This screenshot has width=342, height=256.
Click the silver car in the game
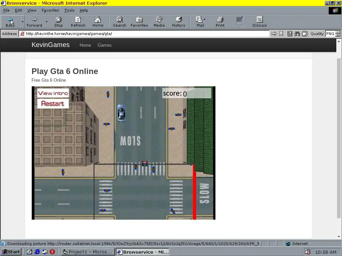(121, 113)
